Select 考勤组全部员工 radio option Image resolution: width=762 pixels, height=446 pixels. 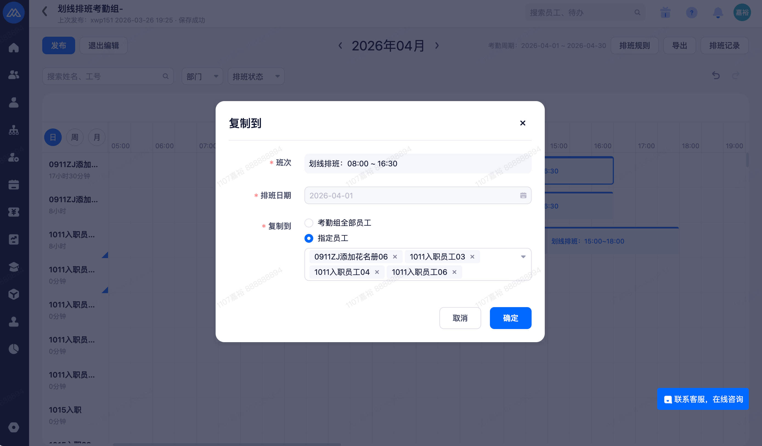(309, 223)
